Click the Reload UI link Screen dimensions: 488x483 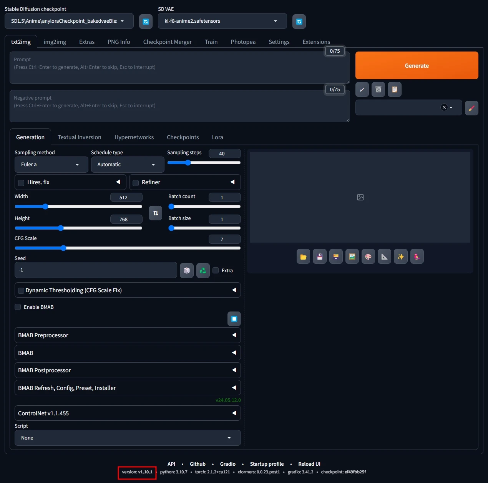pyautogui.click(x=309, y=464)
